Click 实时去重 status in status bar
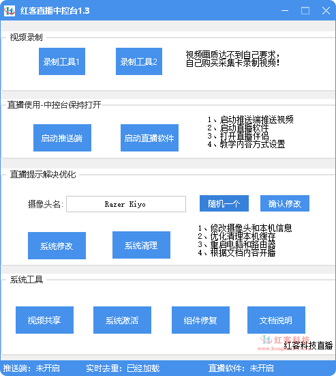336x376 pixels. [123, 368]
